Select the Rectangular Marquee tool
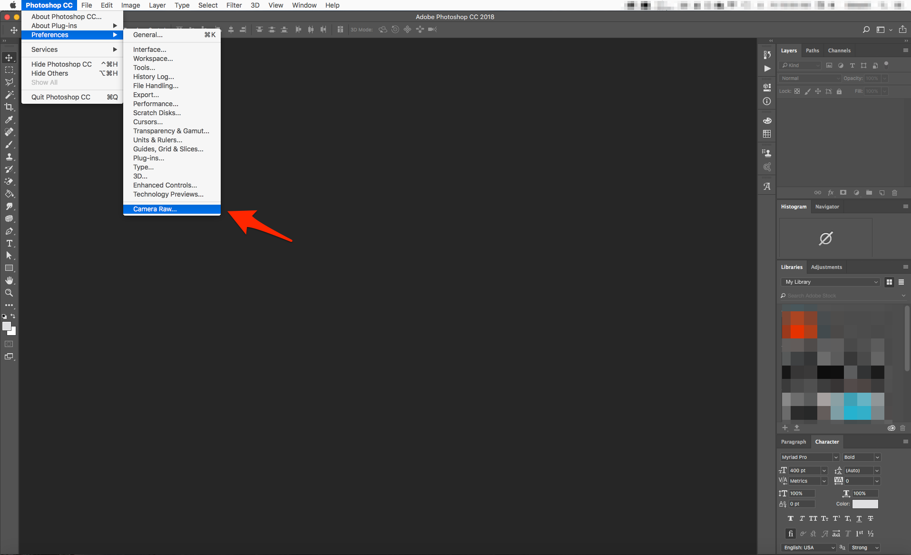The height and width of the screenshot is (555, 911). [9, 70]
